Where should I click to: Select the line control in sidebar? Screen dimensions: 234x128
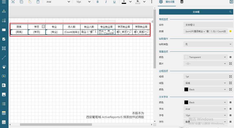click(x=4, y=58)
